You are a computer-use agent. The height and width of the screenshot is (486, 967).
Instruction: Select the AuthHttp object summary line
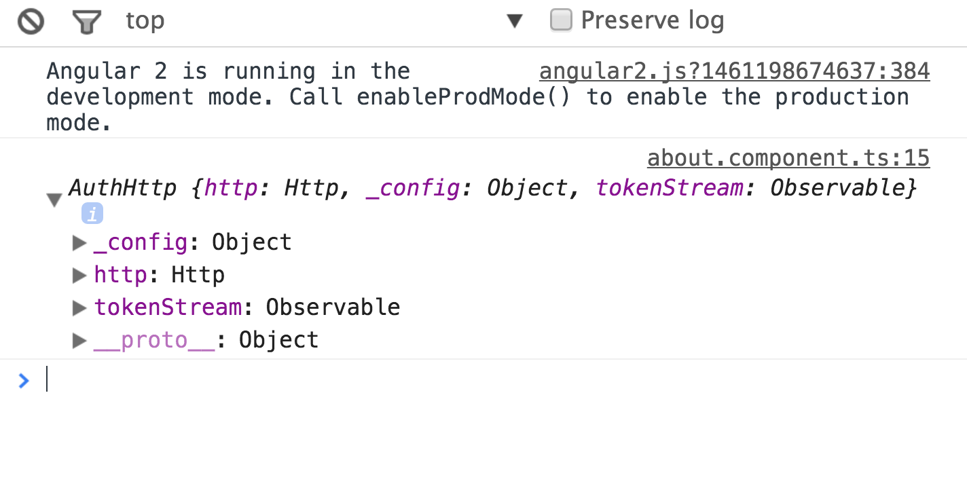pos(493,187)
